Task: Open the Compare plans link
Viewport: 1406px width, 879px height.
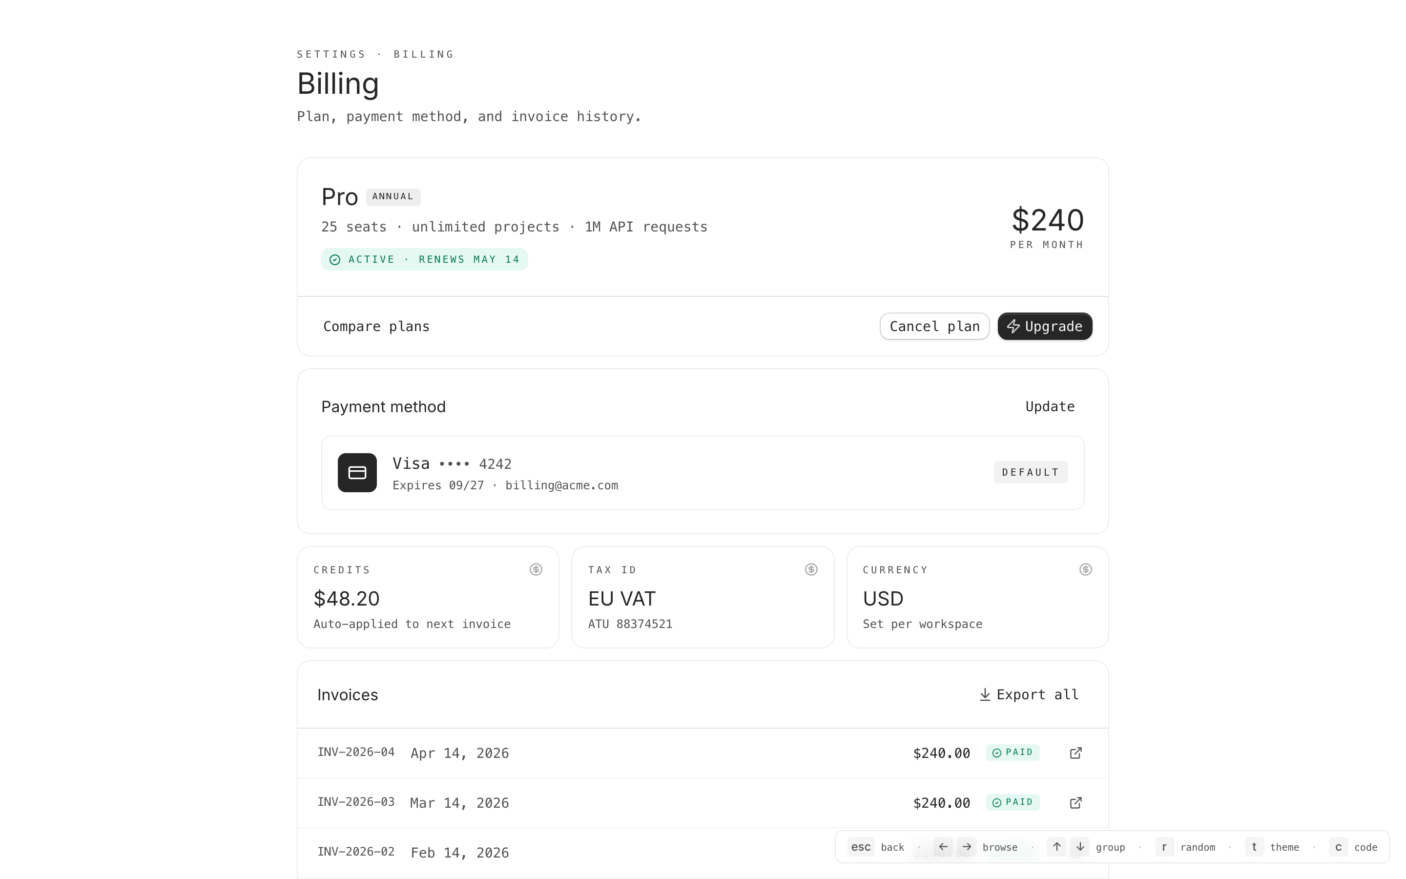Action: [376, 327]
